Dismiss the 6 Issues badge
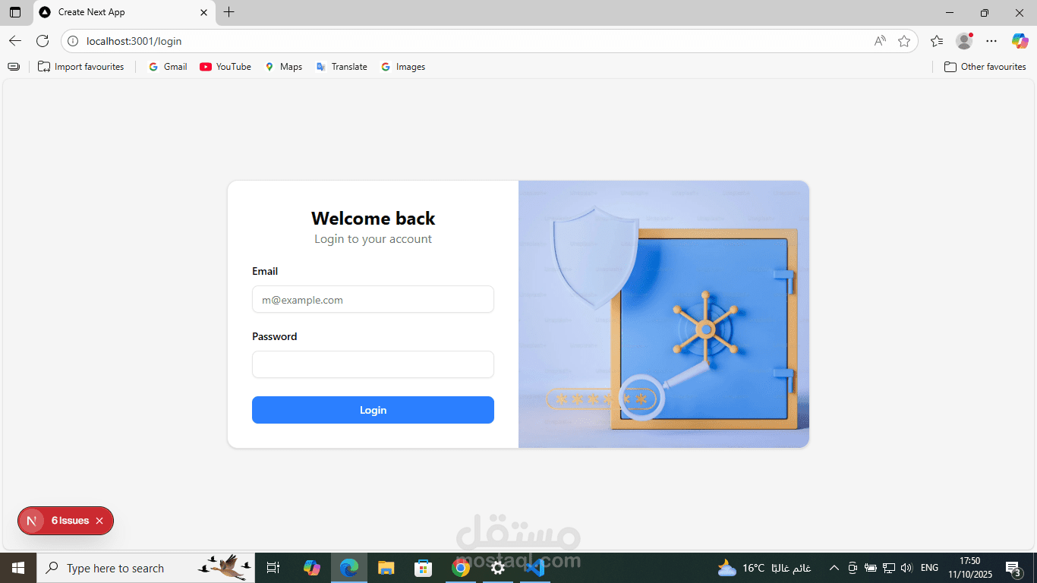The image size is (1037, 583). point(99,521)
